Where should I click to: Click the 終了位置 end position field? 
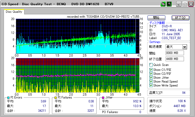[175, 59]
